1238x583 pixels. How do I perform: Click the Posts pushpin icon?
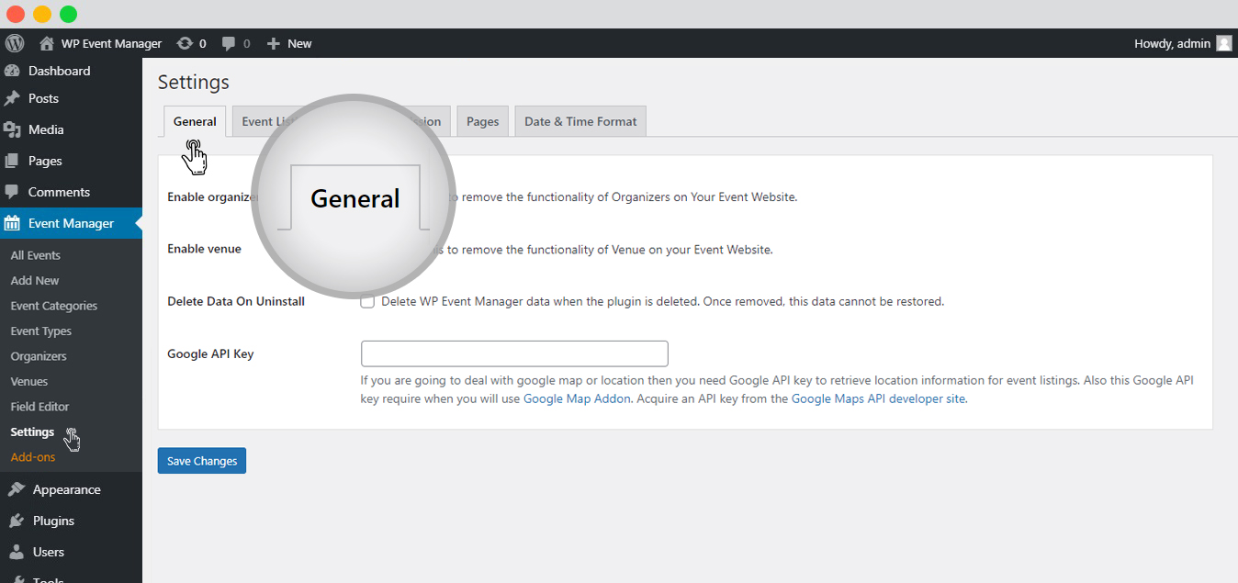(12, 98)
